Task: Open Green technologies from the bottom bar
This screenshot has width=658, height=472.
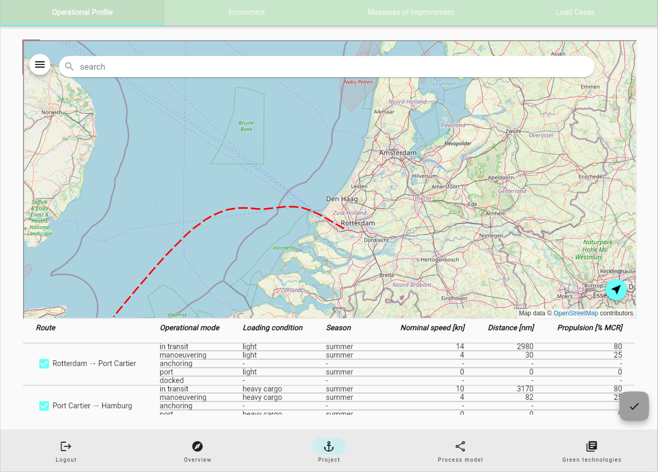Action: tap(591, 447)
